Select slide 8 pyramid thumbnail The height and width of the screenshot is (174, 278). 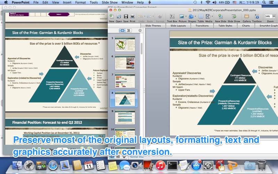125,99
